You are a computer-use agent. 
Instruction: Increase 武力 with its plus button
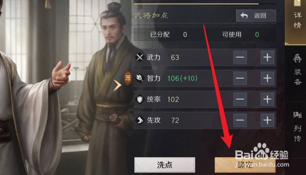click(x=267, y=58)
